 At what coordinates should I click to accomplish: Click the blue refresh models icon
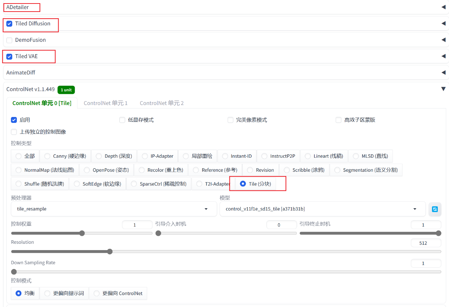[435, 209]
